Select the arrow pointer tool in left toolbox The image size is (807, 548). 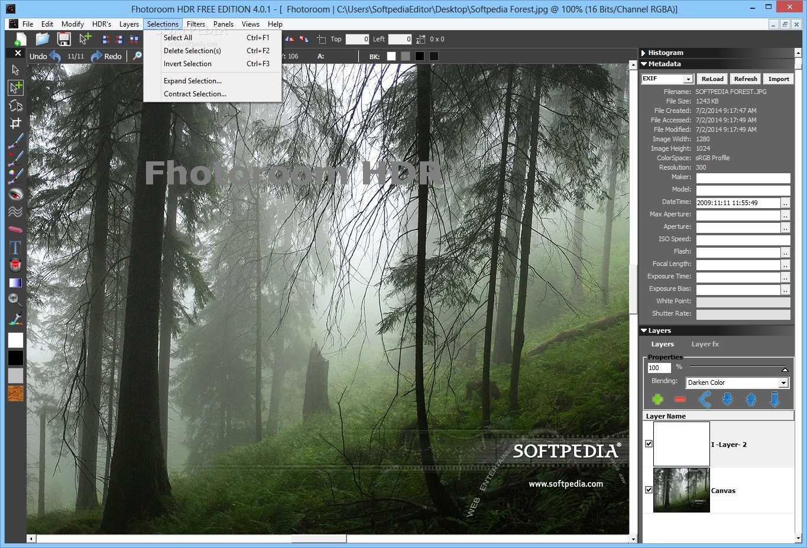coord(15,70)
